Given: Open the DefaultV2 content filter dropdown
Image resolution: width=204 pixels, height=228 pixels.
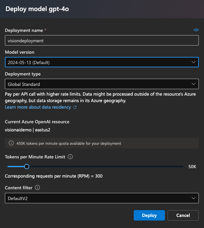Looking at the screenshot, I should [98, 198].
